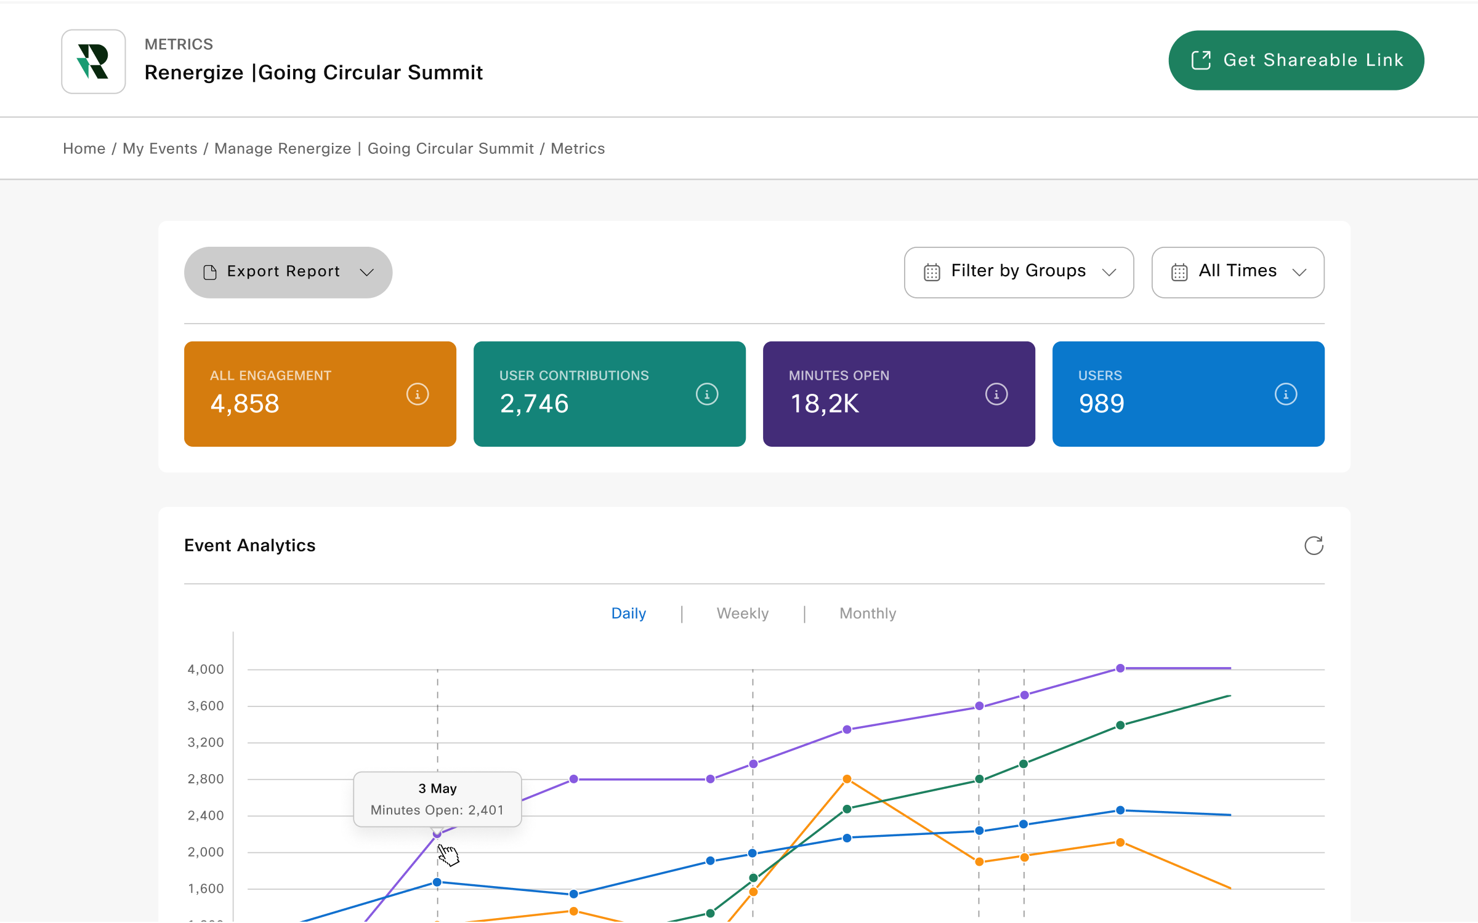The width and height of the screenshot is (1478, 923).
Task: Switch to Monthly analytics view
Action: (x=867, y=612)
